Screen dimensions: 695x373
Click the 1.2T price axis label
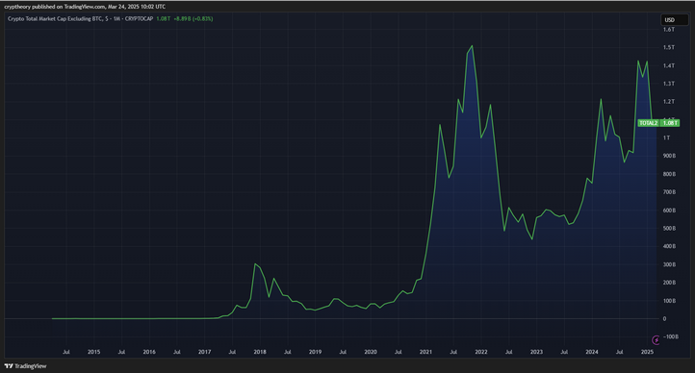tap(669, 102)
